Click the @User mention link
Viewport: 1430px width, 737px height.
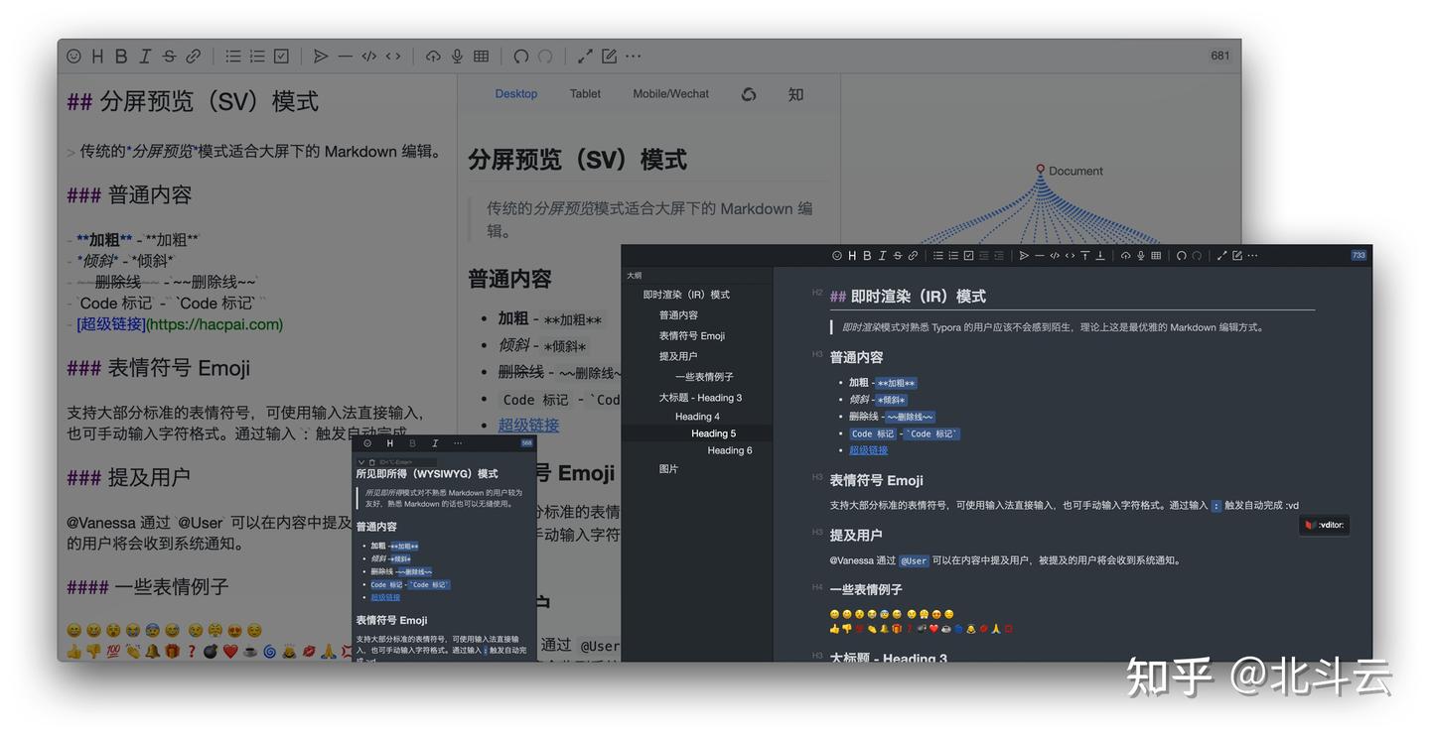click(913, 559)
